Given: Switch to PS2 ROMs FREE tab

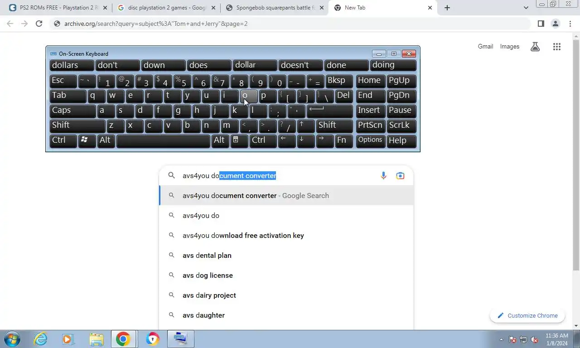Looking at the screenshot, I should pyautogui.click(x=58, y=8).
